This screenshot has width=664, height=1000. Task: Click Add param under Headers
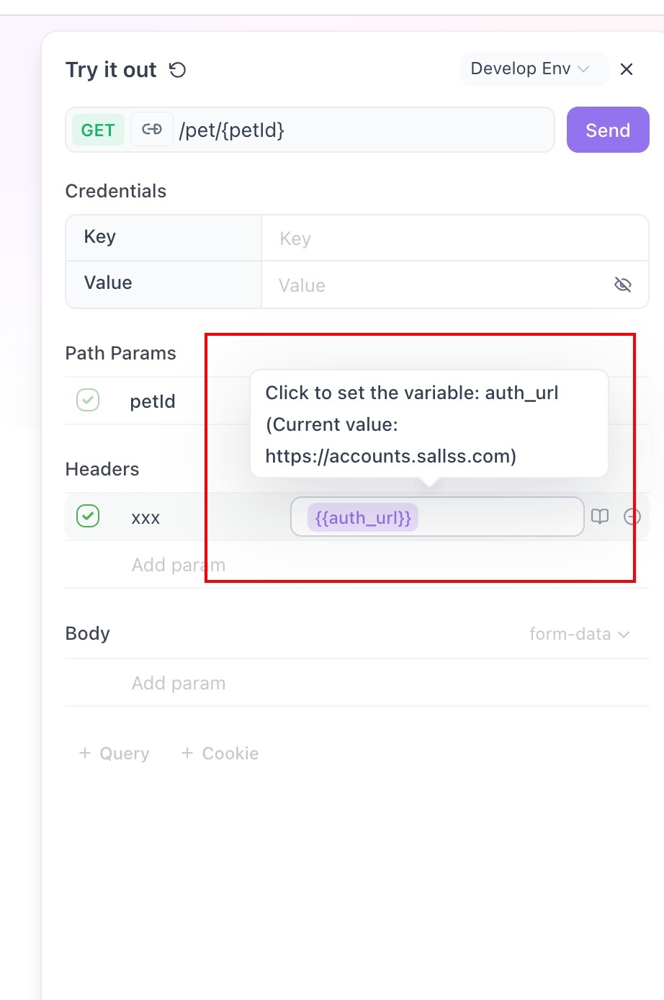click(179, 566)
